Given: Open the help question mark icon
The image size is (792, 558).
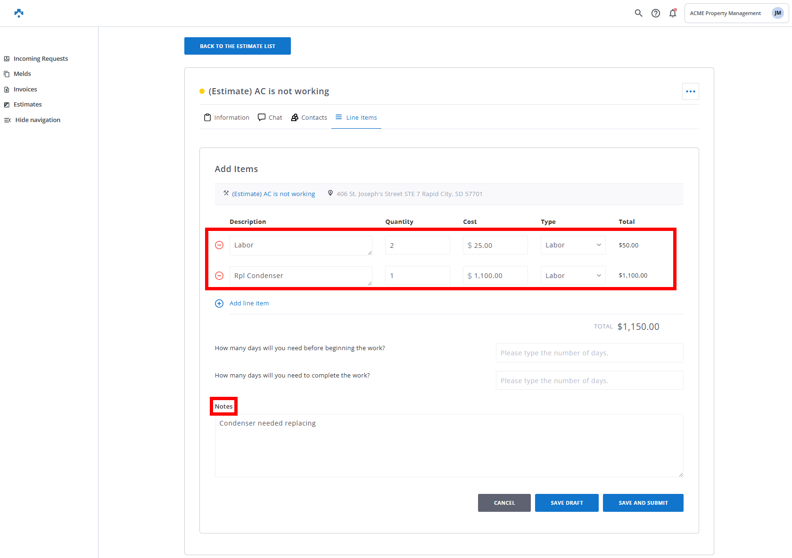Looking at the screenshot, I should click(x=655, y=13).
